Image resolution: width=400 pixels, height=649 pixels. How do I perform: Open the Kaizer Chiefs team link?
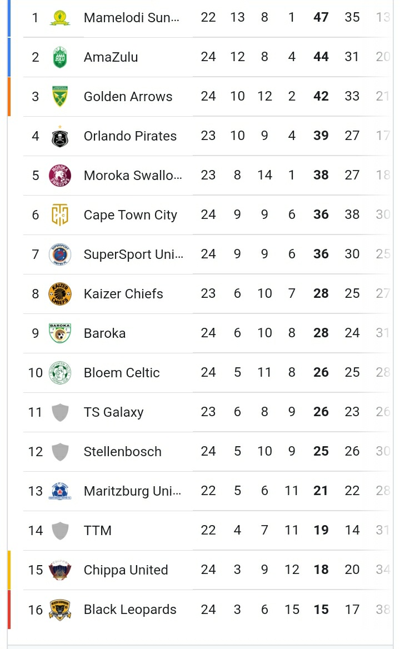click(x=123, y=294)
